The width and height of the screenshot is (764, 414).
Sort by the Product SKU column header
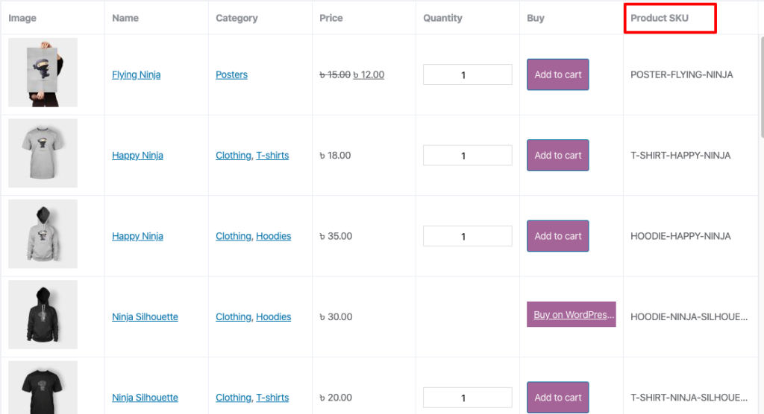[x=660, y=18]
